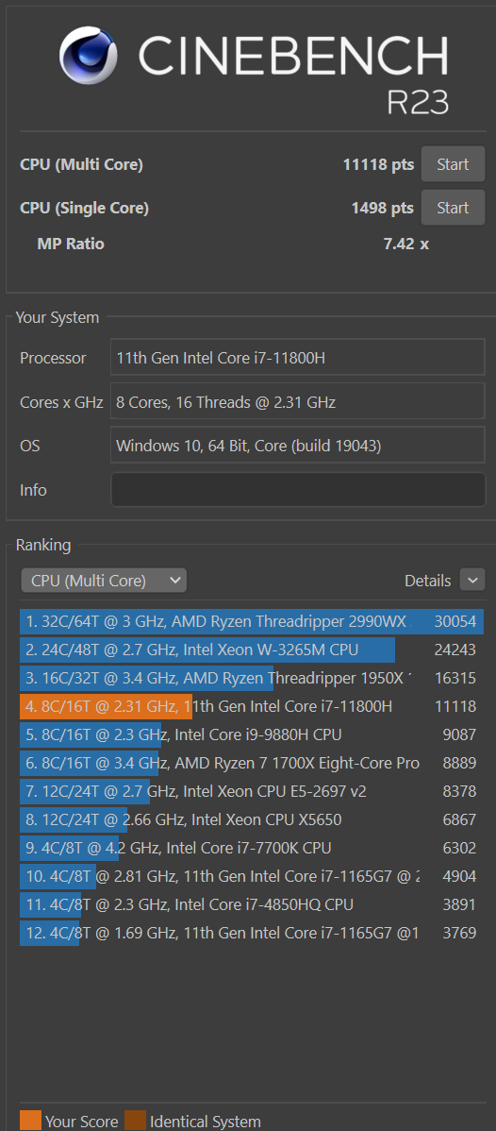
Task: Expand the Details chevron in Ranking
Action: pos(472,580)
